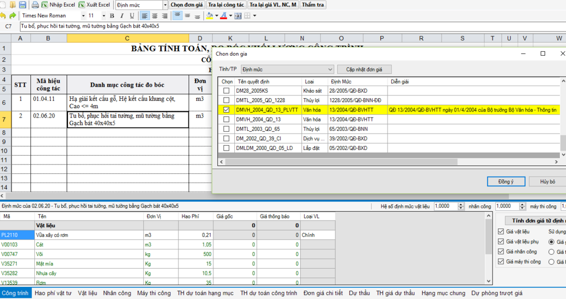
Task: Select cell with code 01.04.11
Action: point(49,103)
